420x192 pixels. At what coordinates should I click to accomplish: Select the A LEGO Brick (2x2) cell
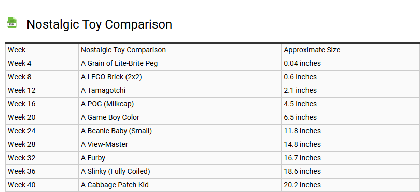pos(180,77)
